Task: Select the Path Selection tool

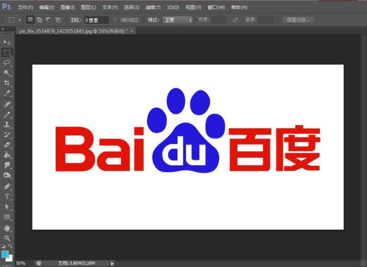Action: 7,207
